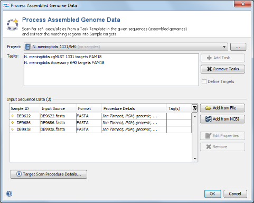
Task: Browse projects with the ellipsis button
Action: pos(238,47)
